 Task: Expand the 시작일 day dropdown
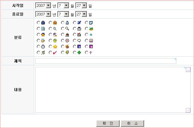84,5
